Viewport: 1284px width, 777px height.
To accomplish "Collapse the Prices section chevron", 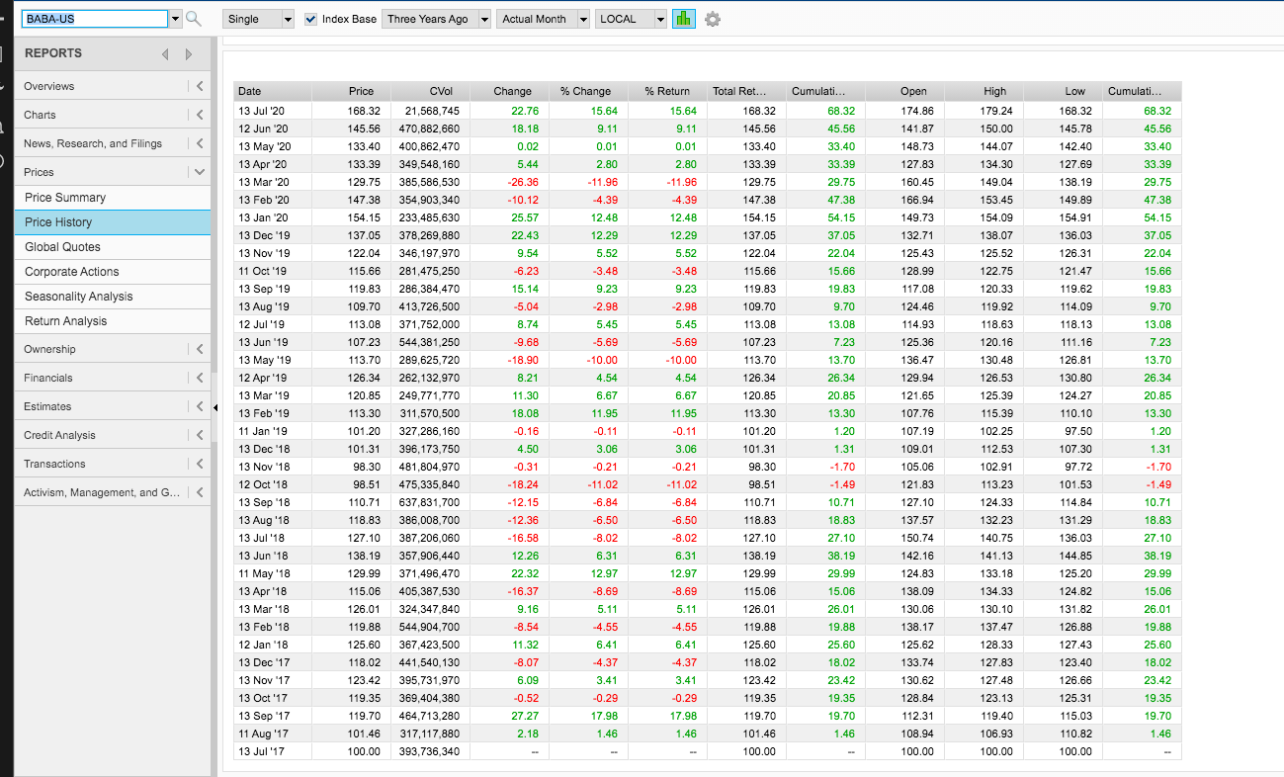I will (200, 172).
